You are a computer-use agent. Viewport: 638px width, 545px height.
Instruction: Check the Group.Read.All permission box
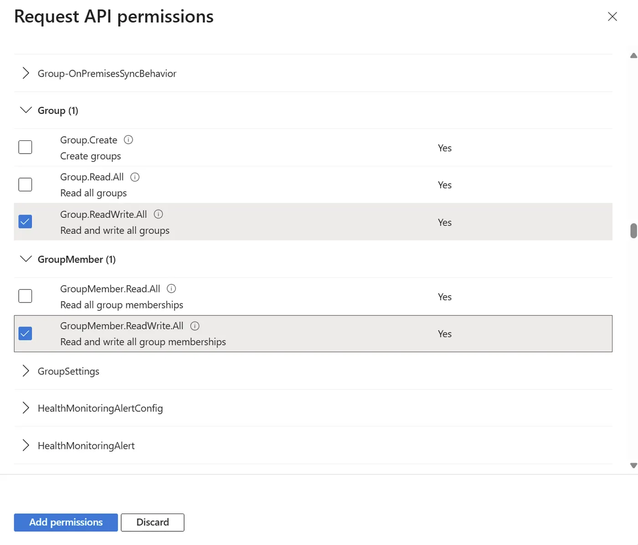point(25,185)
